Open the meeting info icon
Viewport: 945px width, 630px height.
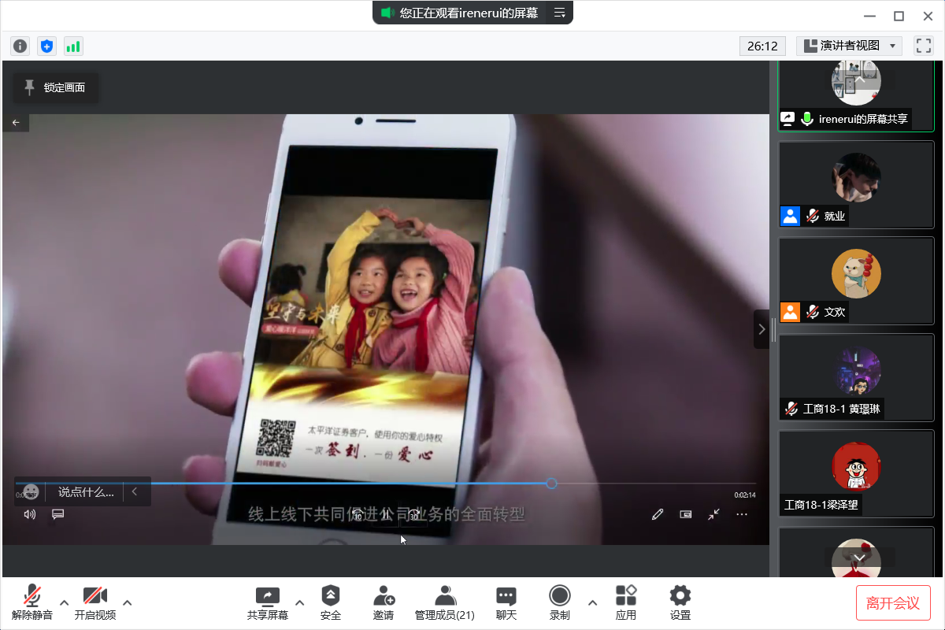(20, 46)
